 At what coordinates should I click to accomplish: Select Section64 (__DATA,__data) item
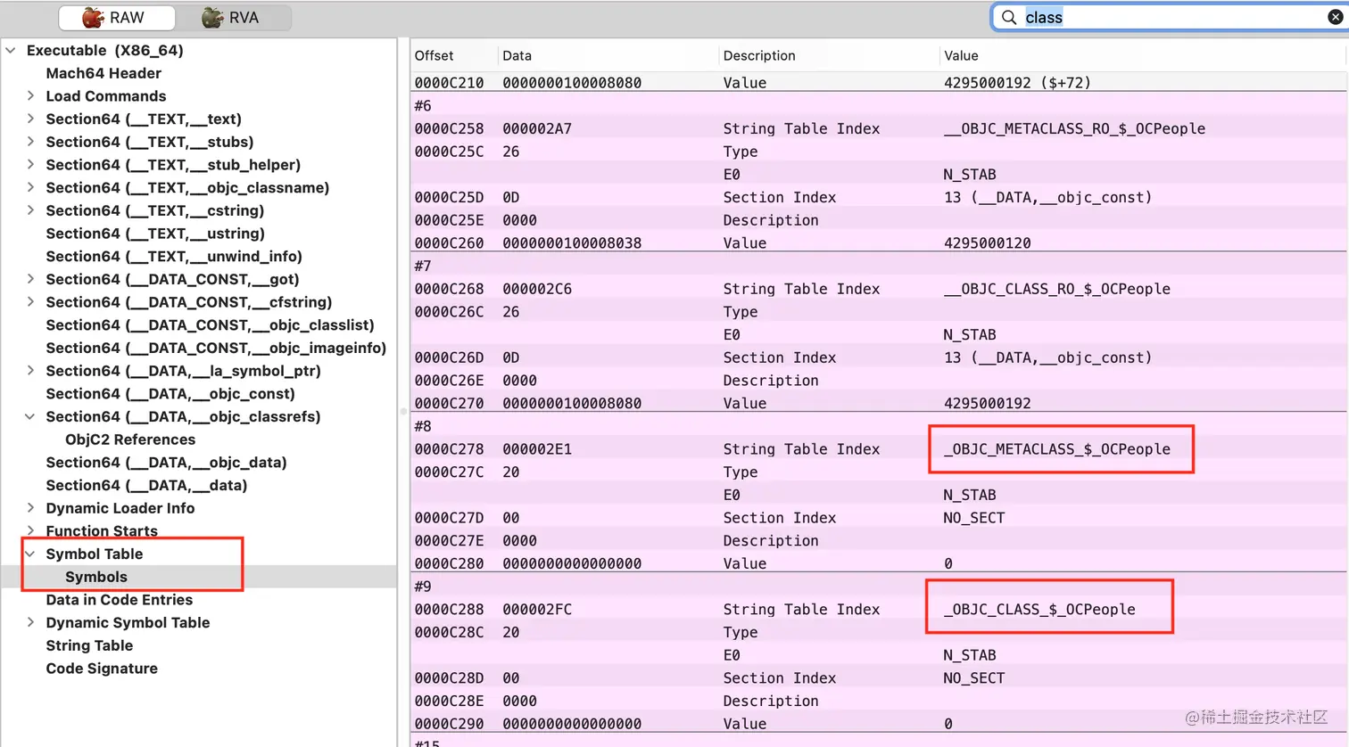(146, 485)
